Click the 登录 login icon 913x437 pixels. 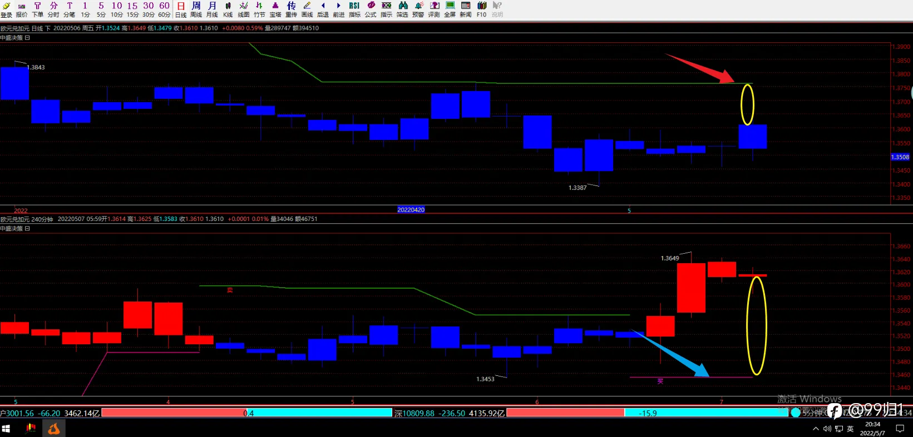(6, 9)
